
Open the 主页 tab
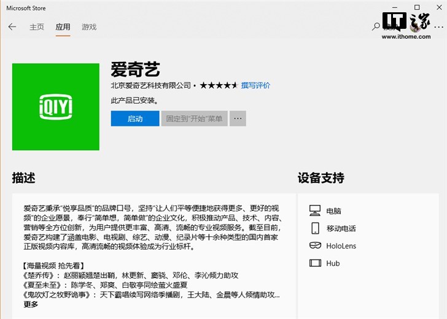coord(37,27)
